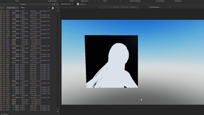
Task: Expand the 1591 (x3) log entry
Action: click(13, 21)
